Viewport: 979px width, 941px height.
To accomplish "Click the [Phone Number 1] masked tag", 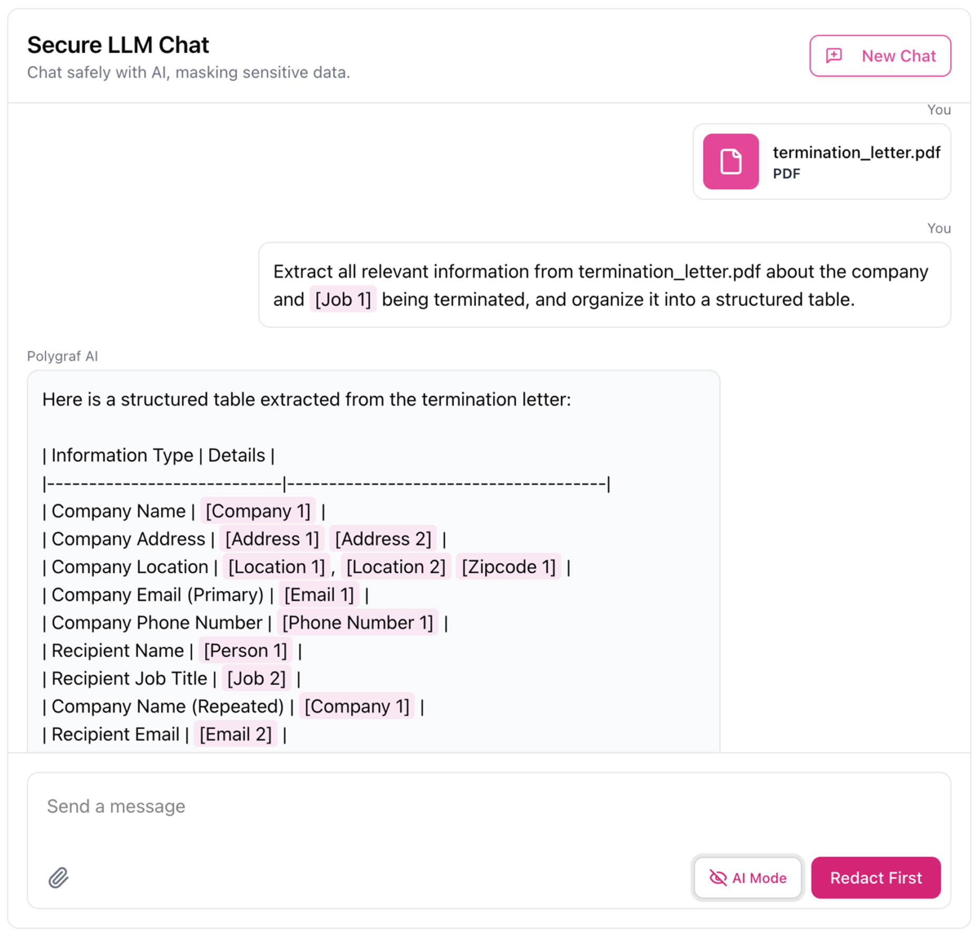I will pos(357,622).
